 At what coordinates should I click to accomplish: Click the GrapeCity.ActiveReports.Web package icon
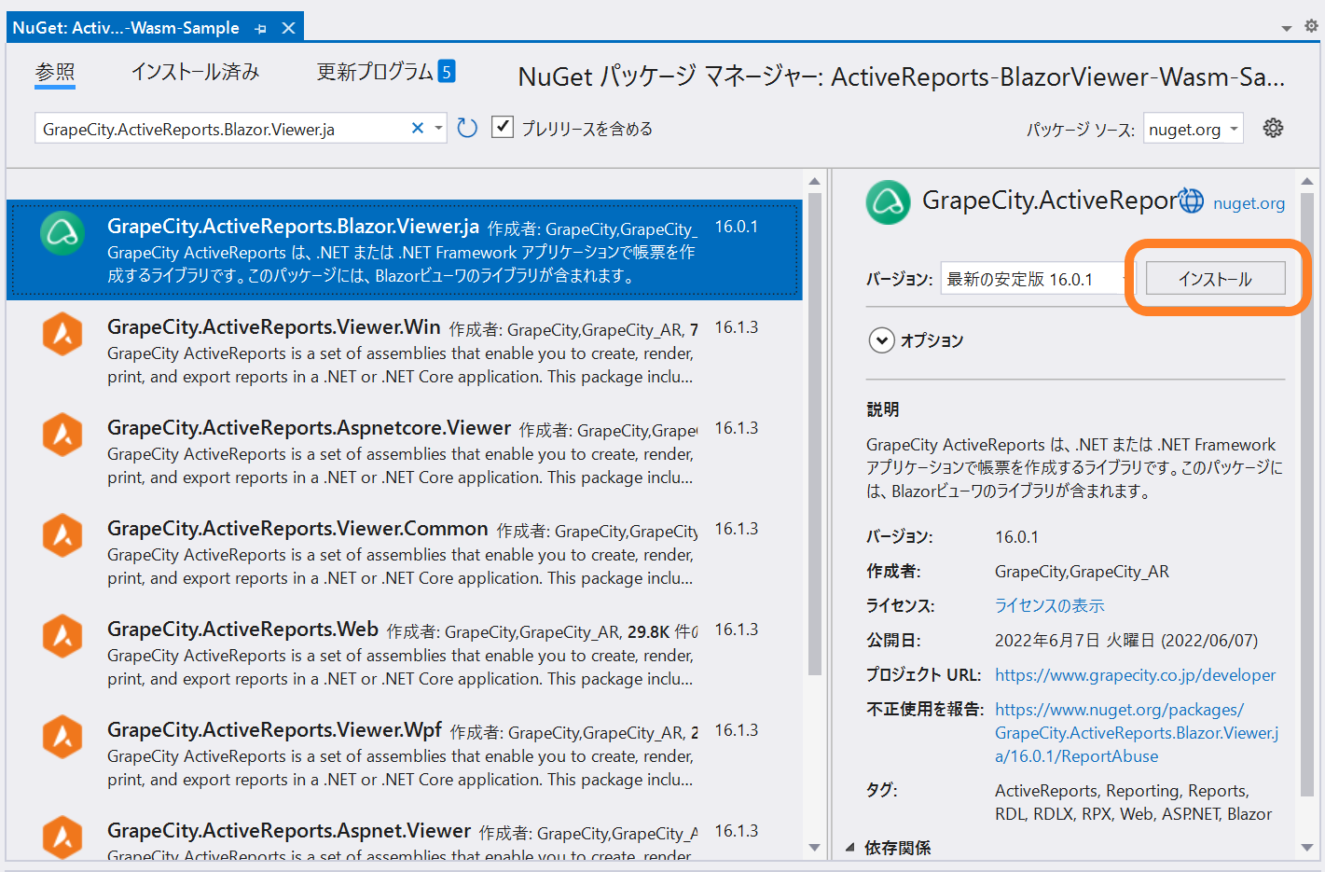62,636
